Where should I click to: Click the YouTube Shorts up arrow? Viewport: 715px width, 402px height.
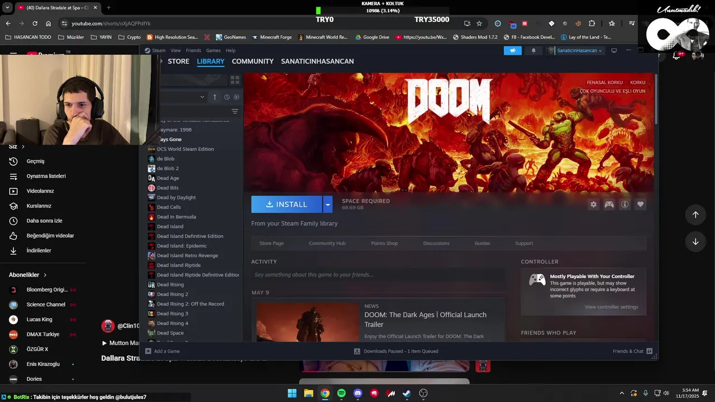coord(695,215)
